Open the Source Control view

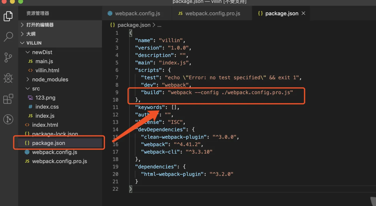click(8, 57)
